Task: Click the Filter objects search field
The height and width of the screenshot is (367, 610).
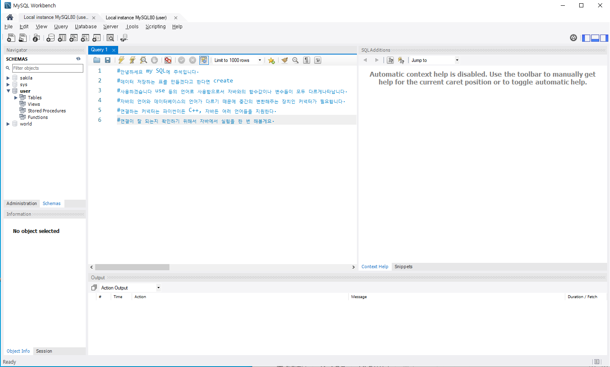Action: (x=48, y=68)
